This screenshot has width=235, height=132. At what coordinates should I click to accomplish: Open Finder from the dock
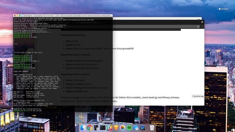coord(83,128)
